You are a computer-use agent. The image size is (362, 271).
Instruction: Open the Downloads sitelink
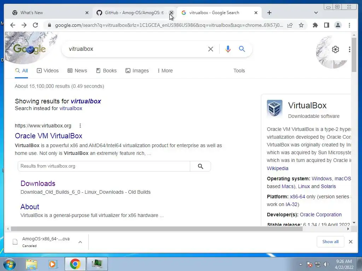pos(38,183)
